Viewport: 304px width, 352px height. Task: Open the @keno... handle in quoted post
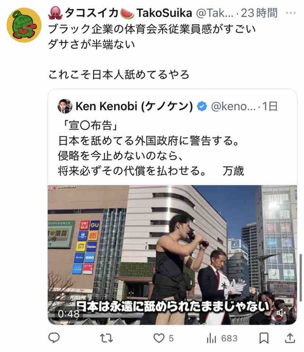pos(233,107)
